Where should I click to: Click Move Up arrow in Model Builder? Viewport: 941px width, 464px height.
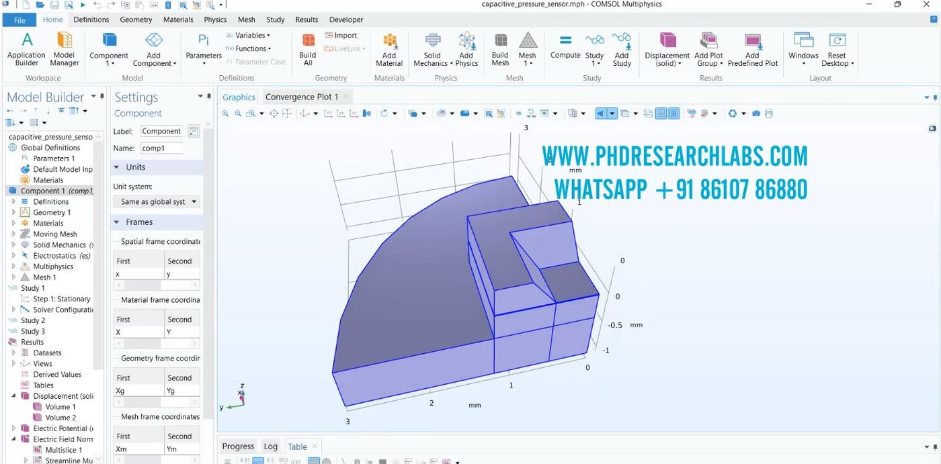36,111
